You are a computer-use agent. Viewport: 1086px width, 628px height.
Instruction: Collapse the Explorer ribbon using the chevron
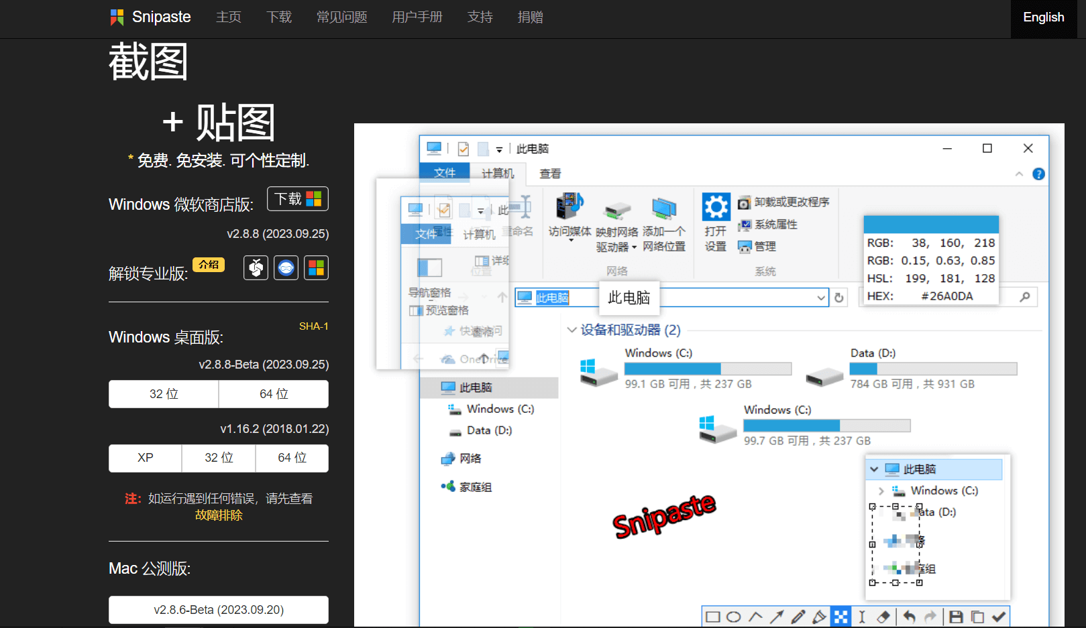tap(1019, 174)
